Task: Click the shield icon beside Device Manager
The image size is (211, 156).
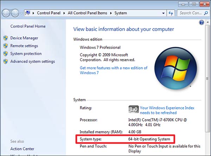Action: [x=5, y=38]
